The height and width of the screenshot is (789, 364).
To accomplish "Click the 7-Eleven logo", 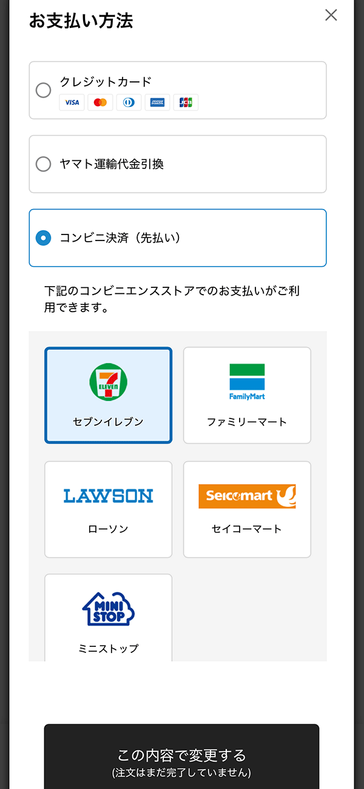I will (108, 381).
